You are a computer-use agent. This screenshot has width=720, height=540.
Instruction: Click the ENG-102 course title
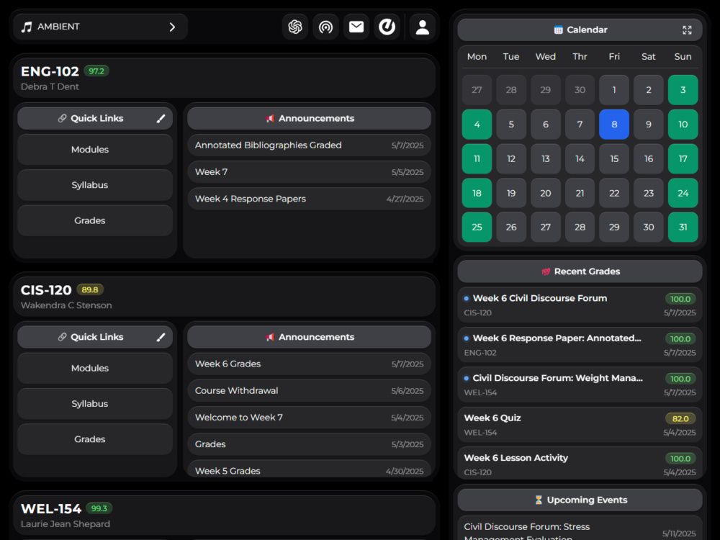(50, 71)
